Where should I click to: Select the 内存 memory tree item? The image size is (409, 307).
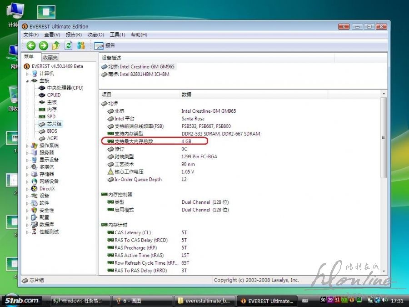tap(52, 109)
